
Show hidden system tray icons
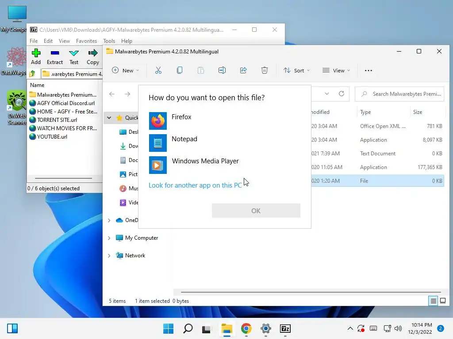point(350,328)
